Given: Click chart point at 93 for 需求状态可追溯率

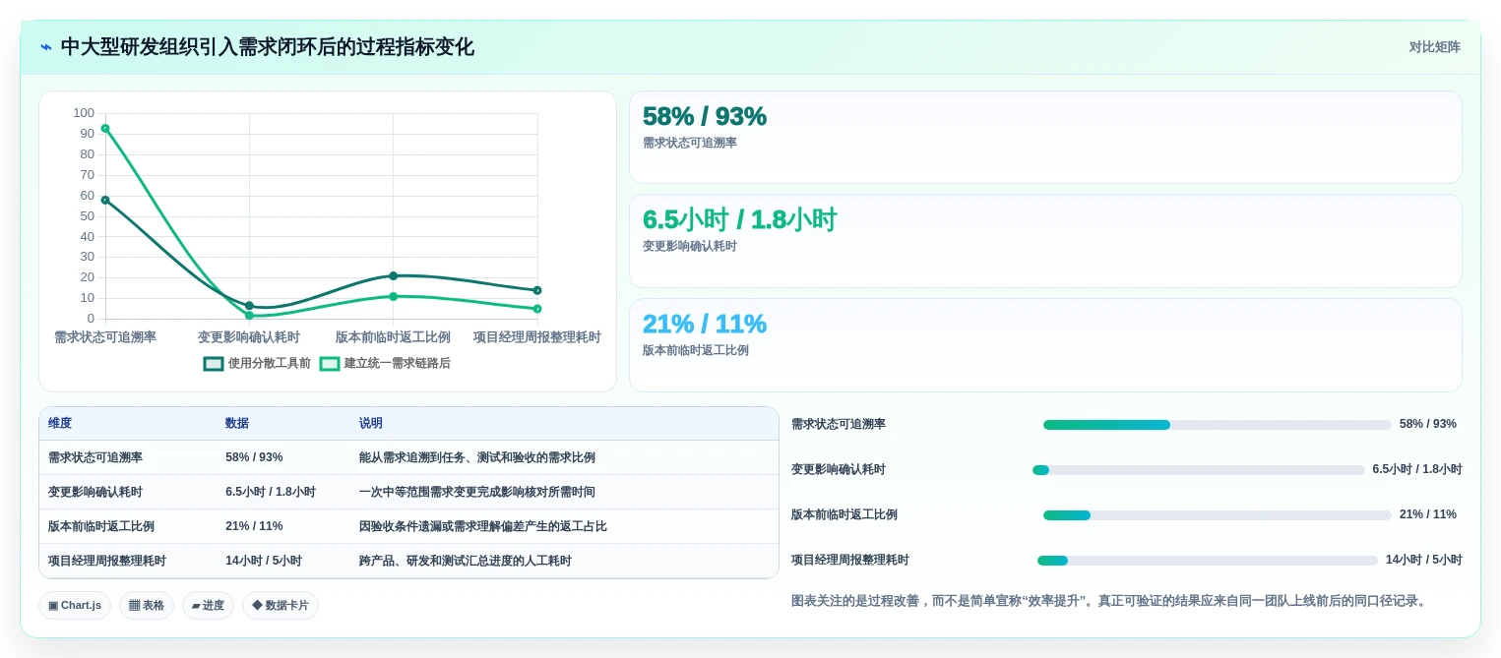Looking at the screenshot, I should pos(105,128).
